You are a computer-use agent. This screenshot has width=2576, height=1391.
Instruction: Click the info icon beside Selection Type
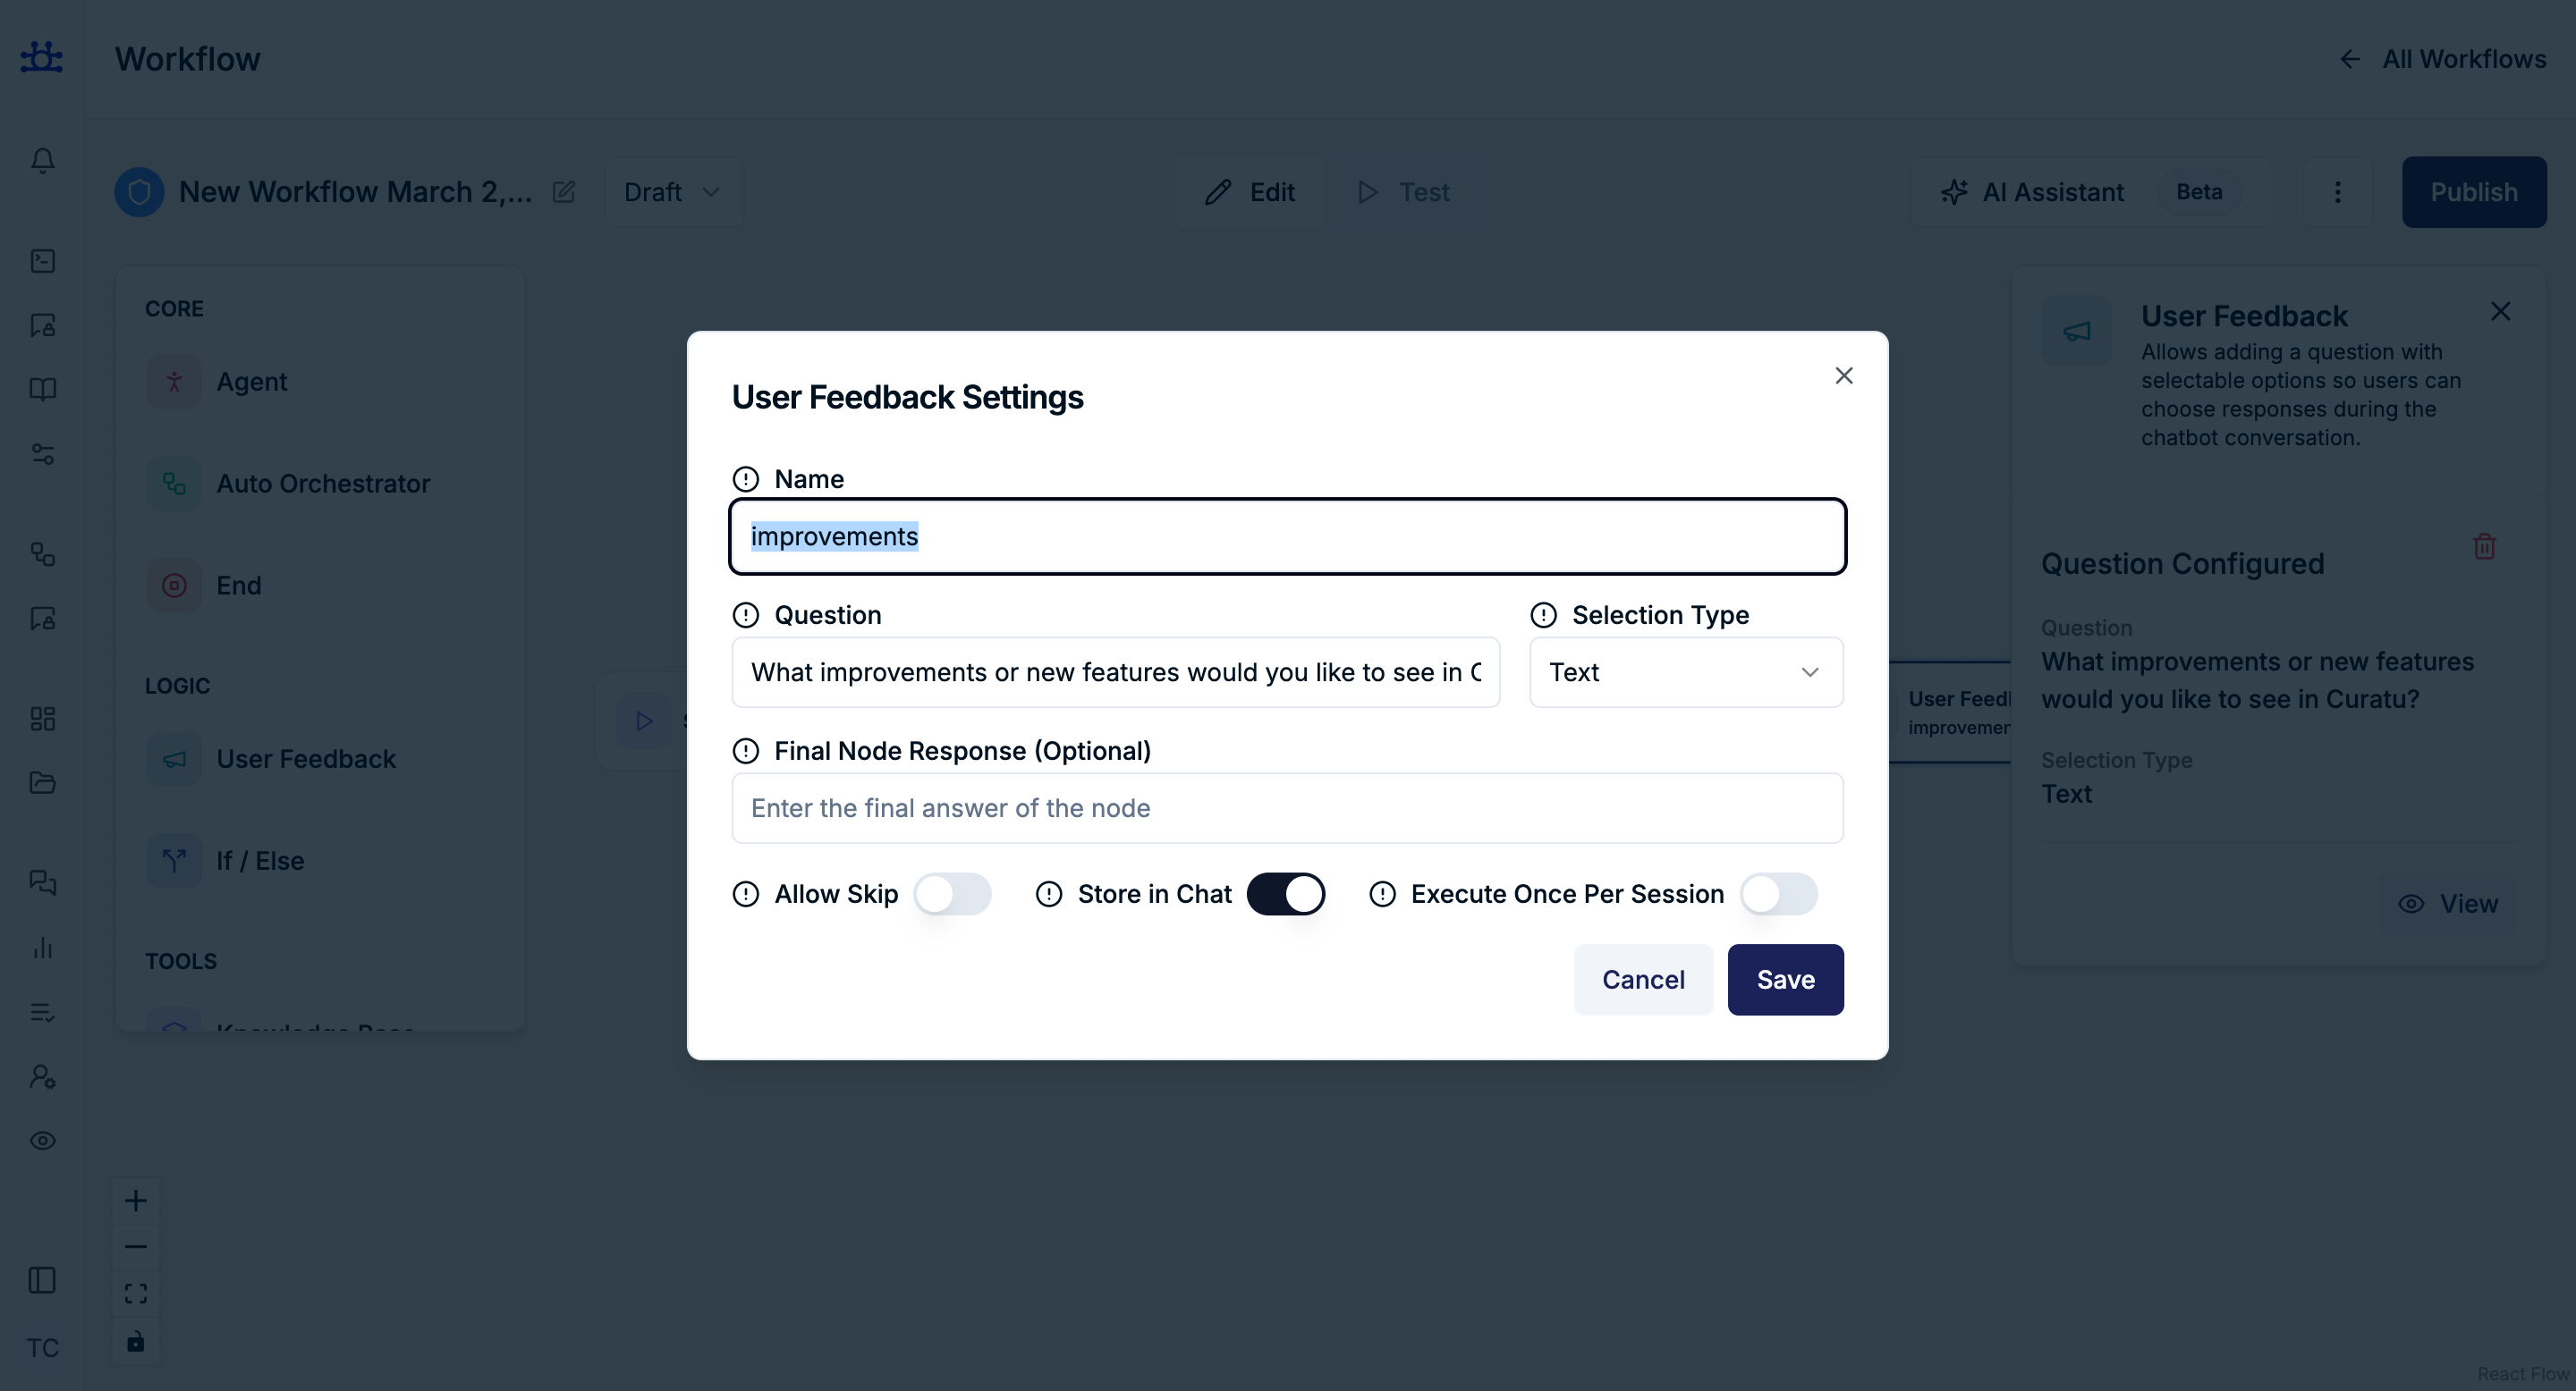1543,616
